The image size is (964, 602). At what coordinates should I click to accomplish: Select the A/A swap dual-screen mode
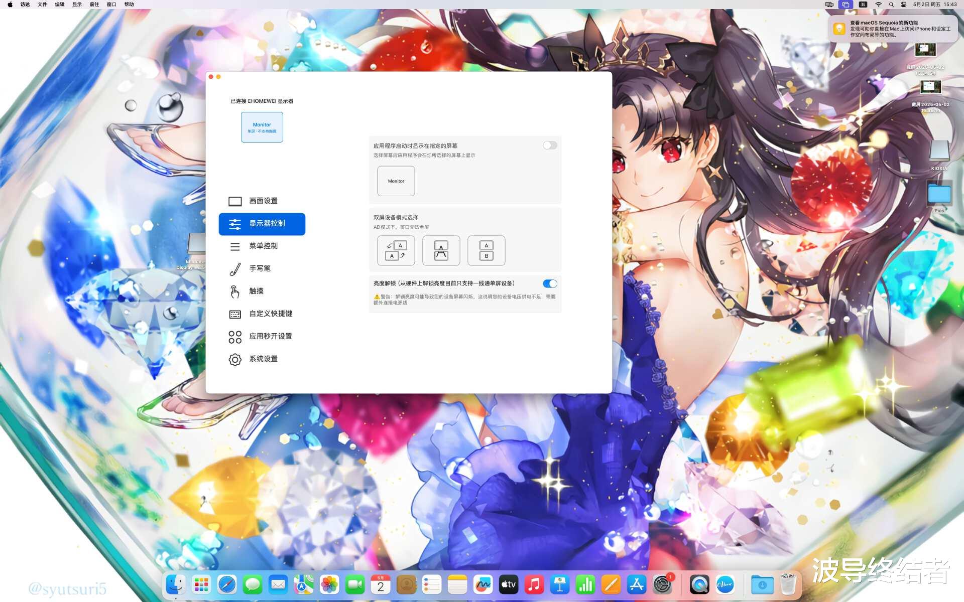pyautogui.click(x=396, y=250)
